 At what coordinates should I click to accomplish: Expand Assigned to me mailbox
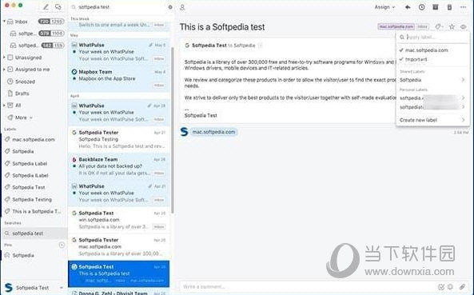pyautogui.click(x=4, y=70)
